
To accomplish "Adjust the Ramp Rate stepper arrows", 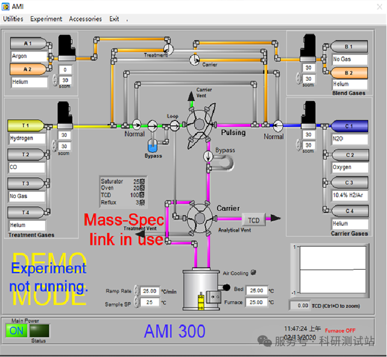I will coord(137,291).
